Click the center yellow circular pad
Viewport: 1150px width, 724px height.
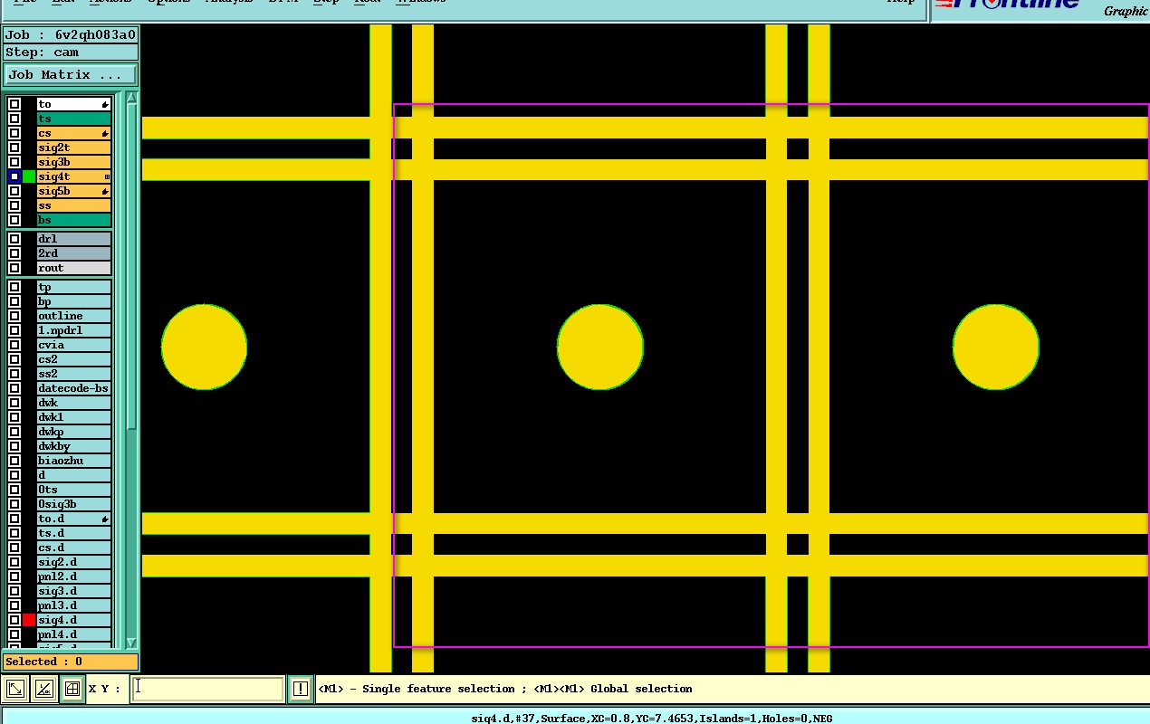600,348
